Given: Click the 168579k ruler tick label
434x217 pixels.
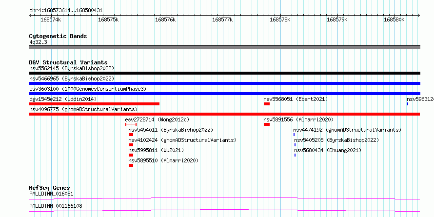Looking at the screenshot, I should point(337,20).
